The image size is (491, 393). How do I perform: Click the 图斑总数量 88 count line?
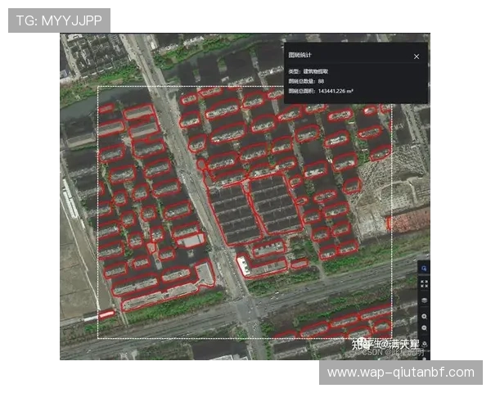(x=308, y=81)
